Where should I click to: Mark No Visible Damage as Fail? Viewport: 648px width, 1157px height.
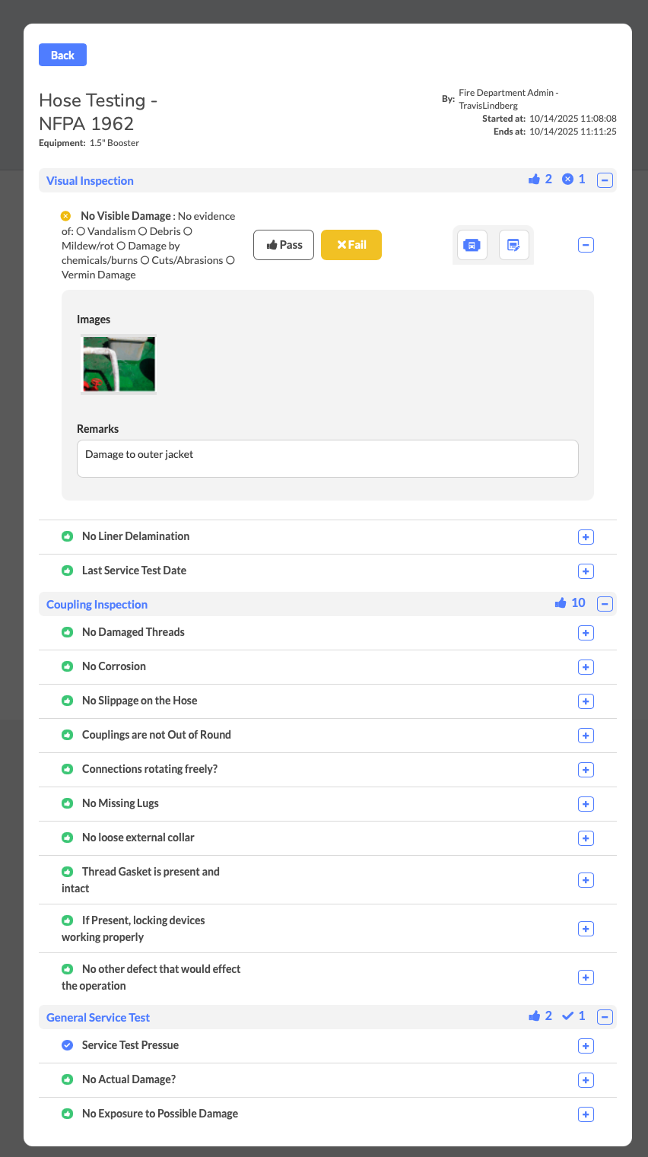(351, 245)
